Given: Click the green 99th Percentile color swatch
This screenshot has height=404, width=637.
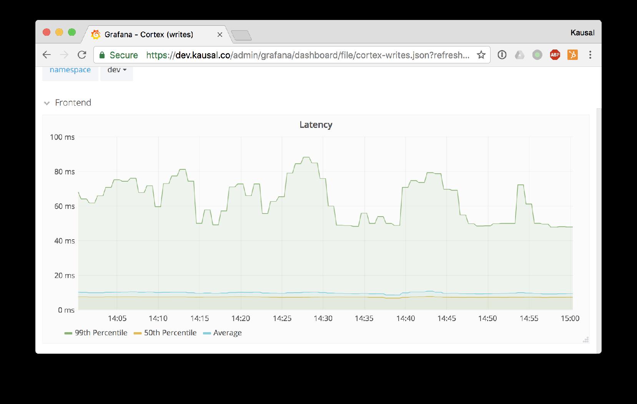Looking at the screenshot, I should (x=68, y=333).
